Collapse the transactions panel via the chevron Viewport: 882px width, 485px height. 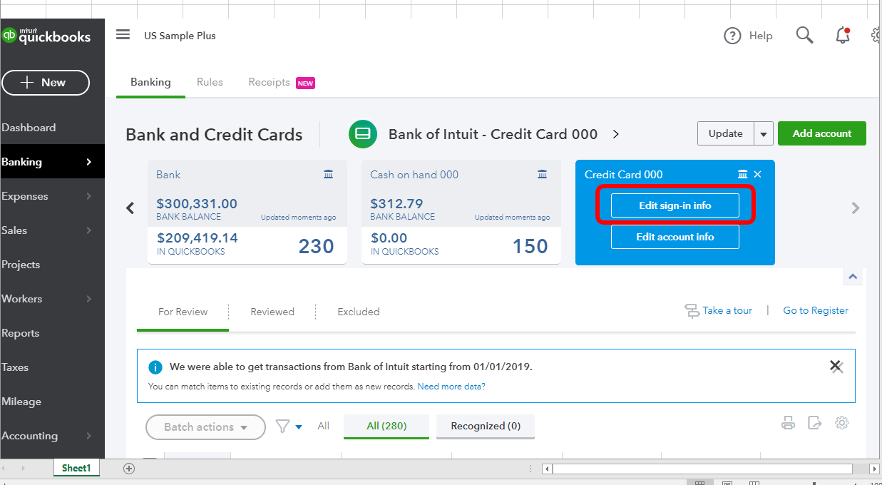(852, 276)
